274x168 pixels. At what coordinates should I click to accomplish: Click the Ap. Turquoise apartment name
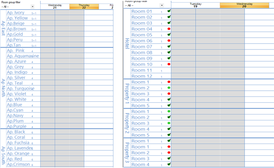pyautogui.click(x=21, y=88)
